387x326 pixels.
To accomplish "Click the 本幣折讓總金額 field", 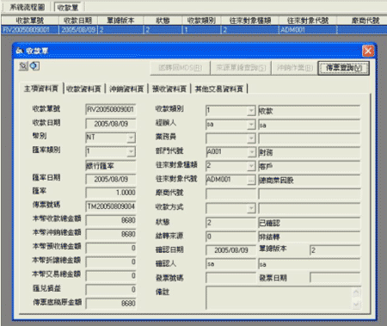I will tap(111, 261).
